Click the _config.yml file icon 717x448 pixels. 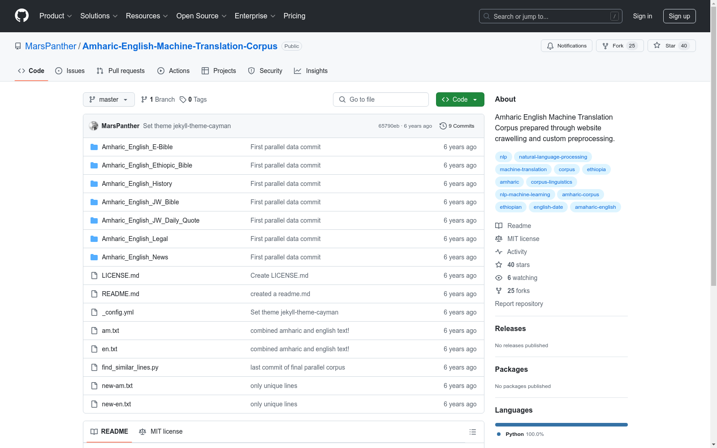pyautogui.click(x=94, y=312)
